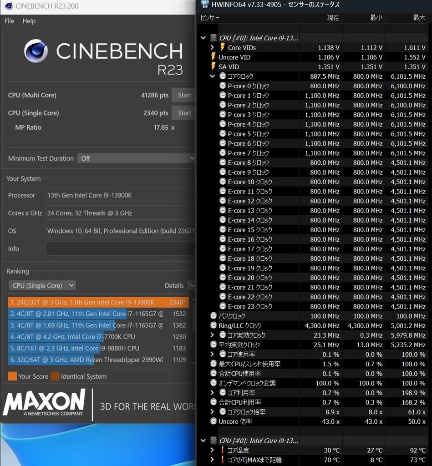Expand the コア温度 row
This screenshot has height=466, width=432.
point(212,450)
